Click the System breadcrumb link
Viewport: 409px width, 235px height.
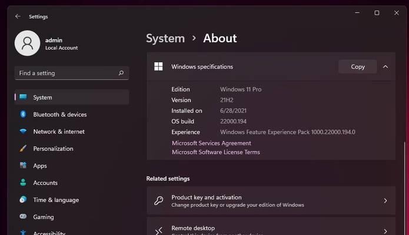[165, 38]
